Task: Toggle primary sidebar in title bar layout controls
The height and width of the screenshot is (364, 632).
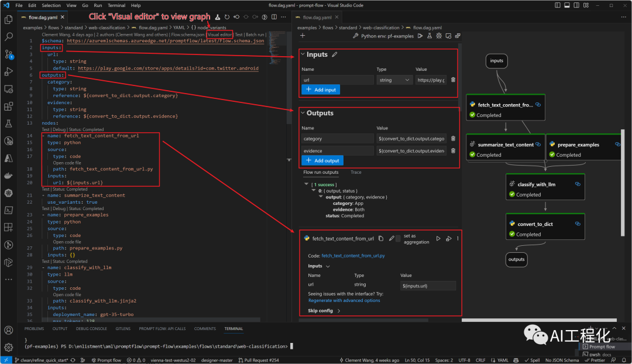Action: click(x=557, y=5)
